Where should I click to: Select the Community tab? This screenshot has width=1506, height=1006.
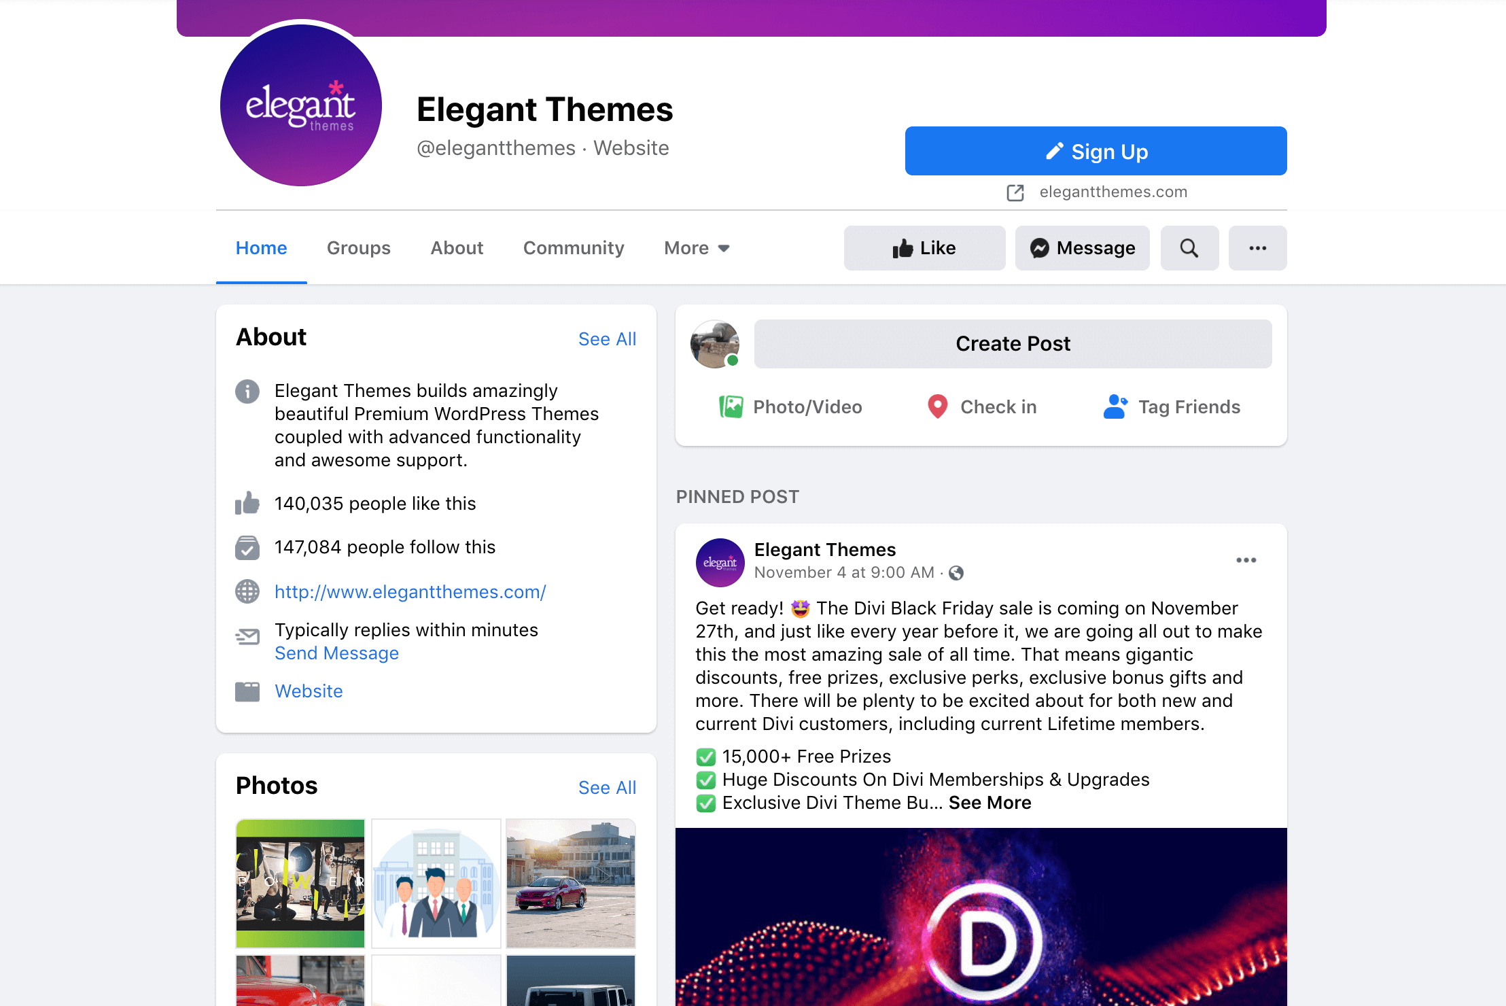pyautogui.click(x=574, y=248)
